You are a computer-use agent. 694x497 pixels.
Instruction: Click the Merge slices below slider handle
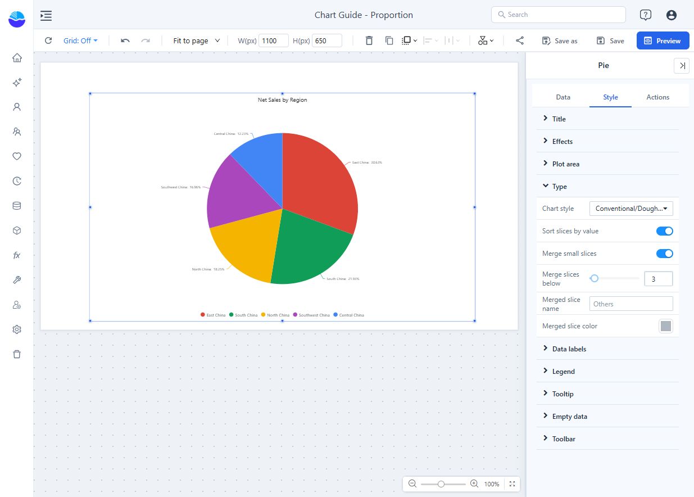click(x=594, y=278)
